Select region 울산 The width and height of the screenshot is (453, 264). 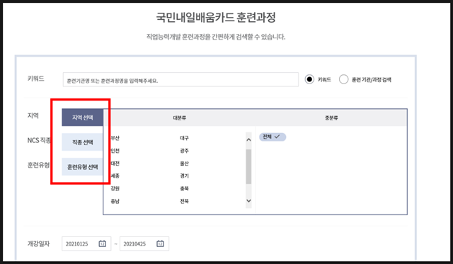click(x=184, y=163)
